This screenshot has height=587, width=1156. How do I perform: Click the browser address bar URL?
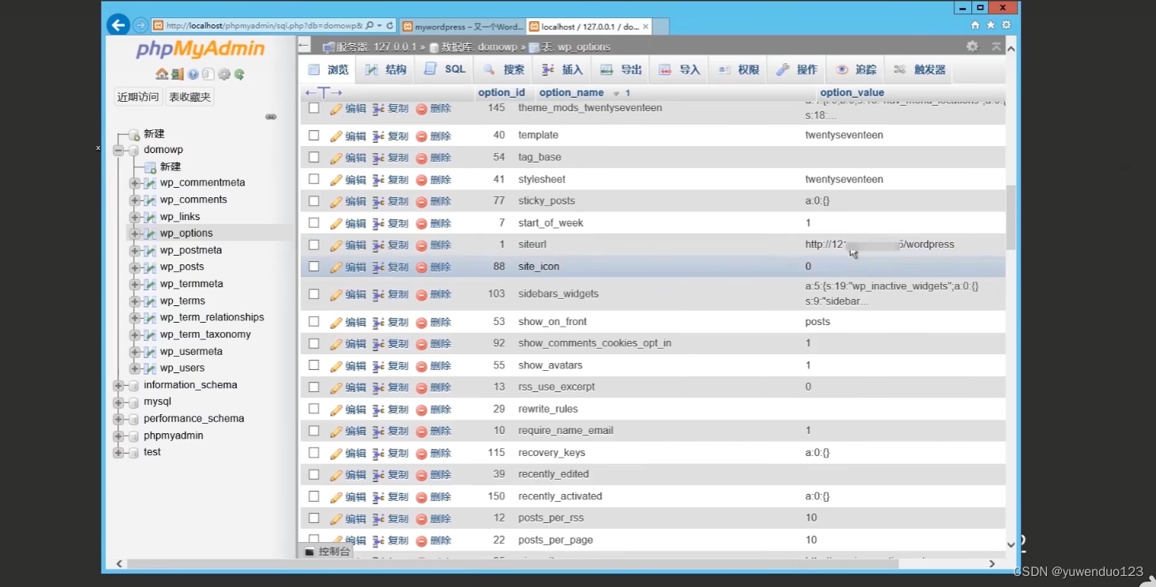coord(265,26)
